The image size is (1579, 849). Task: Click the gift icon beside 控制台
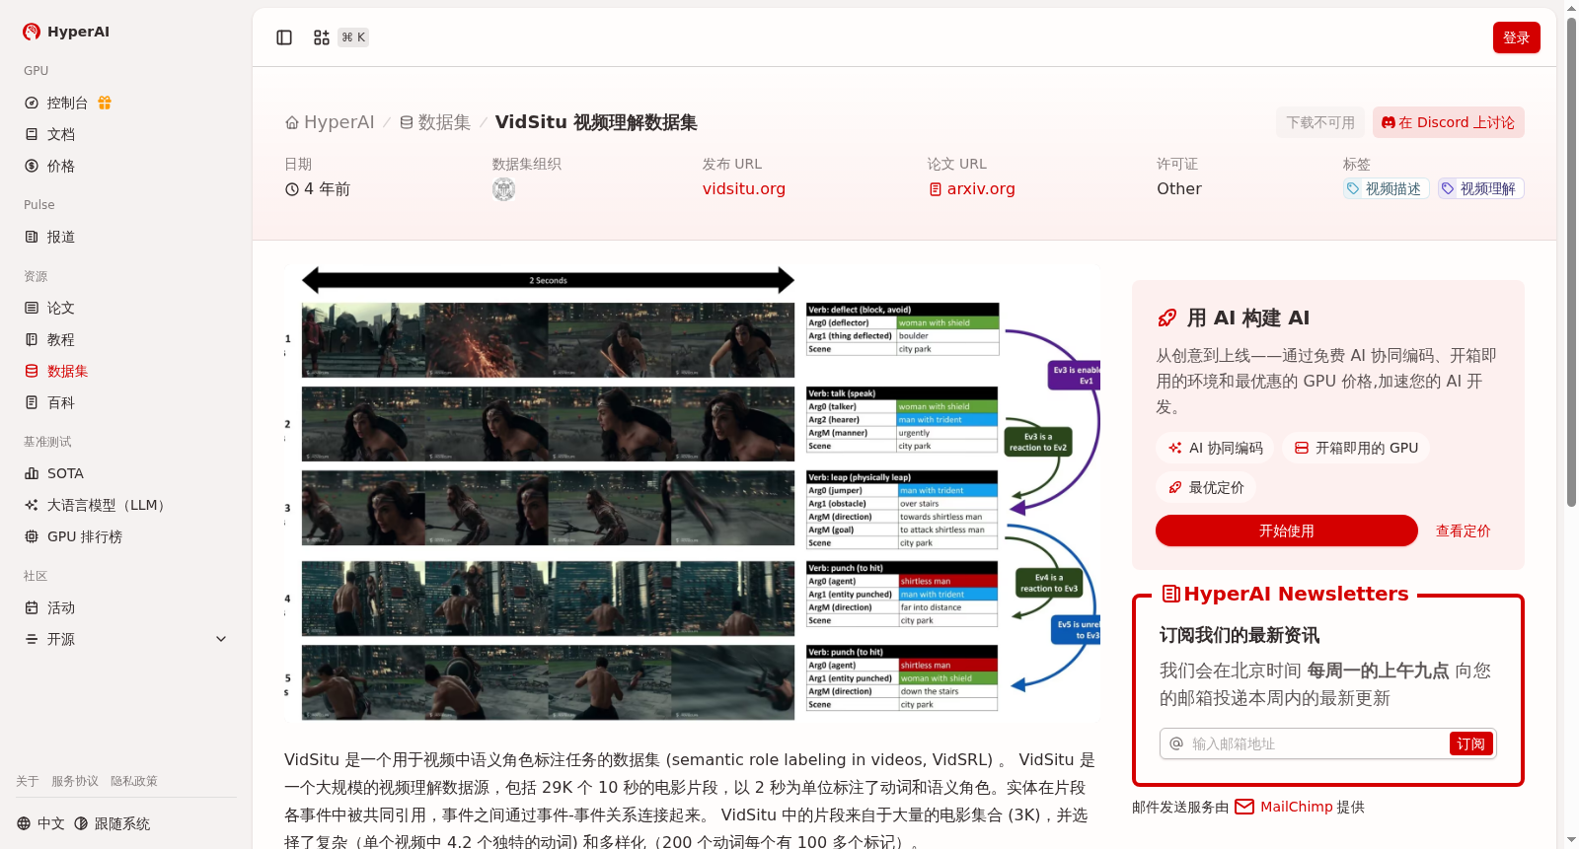105,103
